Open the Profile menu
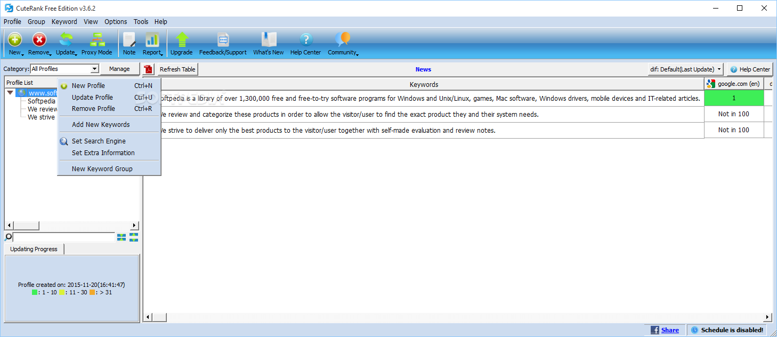The width and height of the screenshot is (777, 337). tap(12, 22)
